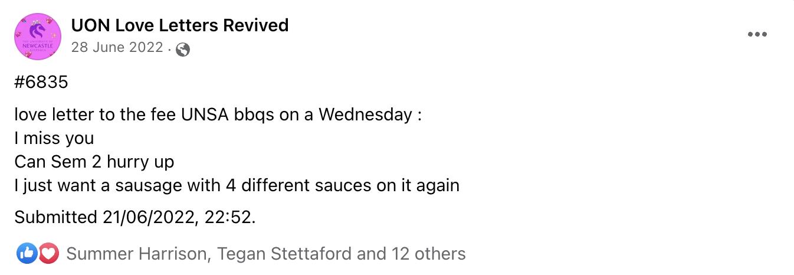
Task: Click the blue thumbs-up reaction icon
Action: pyautogui.click(x=27, y=254)
